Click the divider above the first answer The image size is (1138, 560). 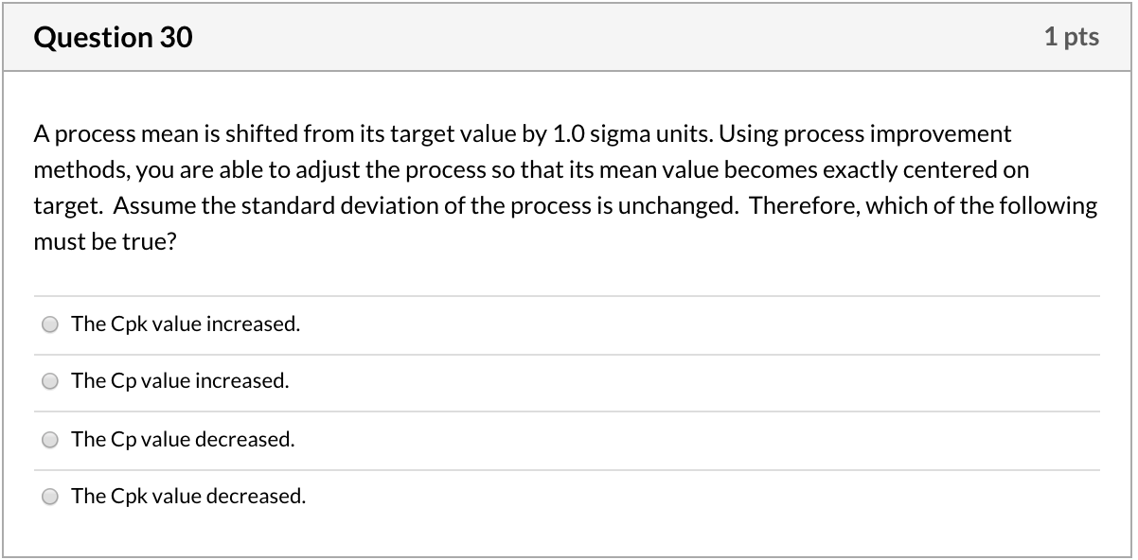(568, 294)
